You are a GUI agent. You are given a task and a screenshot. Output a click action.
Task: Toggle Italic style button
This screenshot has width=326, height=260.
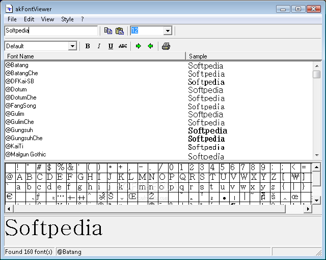(x=99, y=46)
